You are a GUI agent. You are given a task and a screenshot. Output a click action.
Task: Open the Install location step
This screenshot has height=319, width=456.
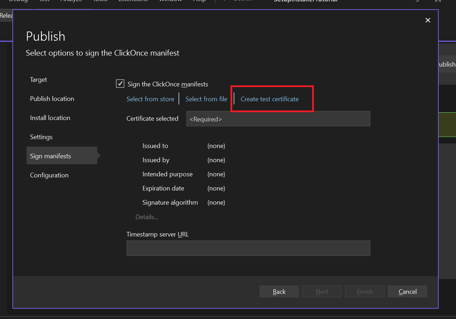(50, 118)
